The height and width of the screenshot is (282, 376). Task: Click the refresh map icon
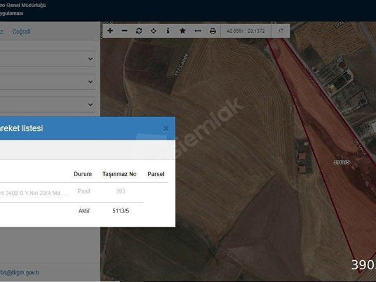tap(139, 31)
